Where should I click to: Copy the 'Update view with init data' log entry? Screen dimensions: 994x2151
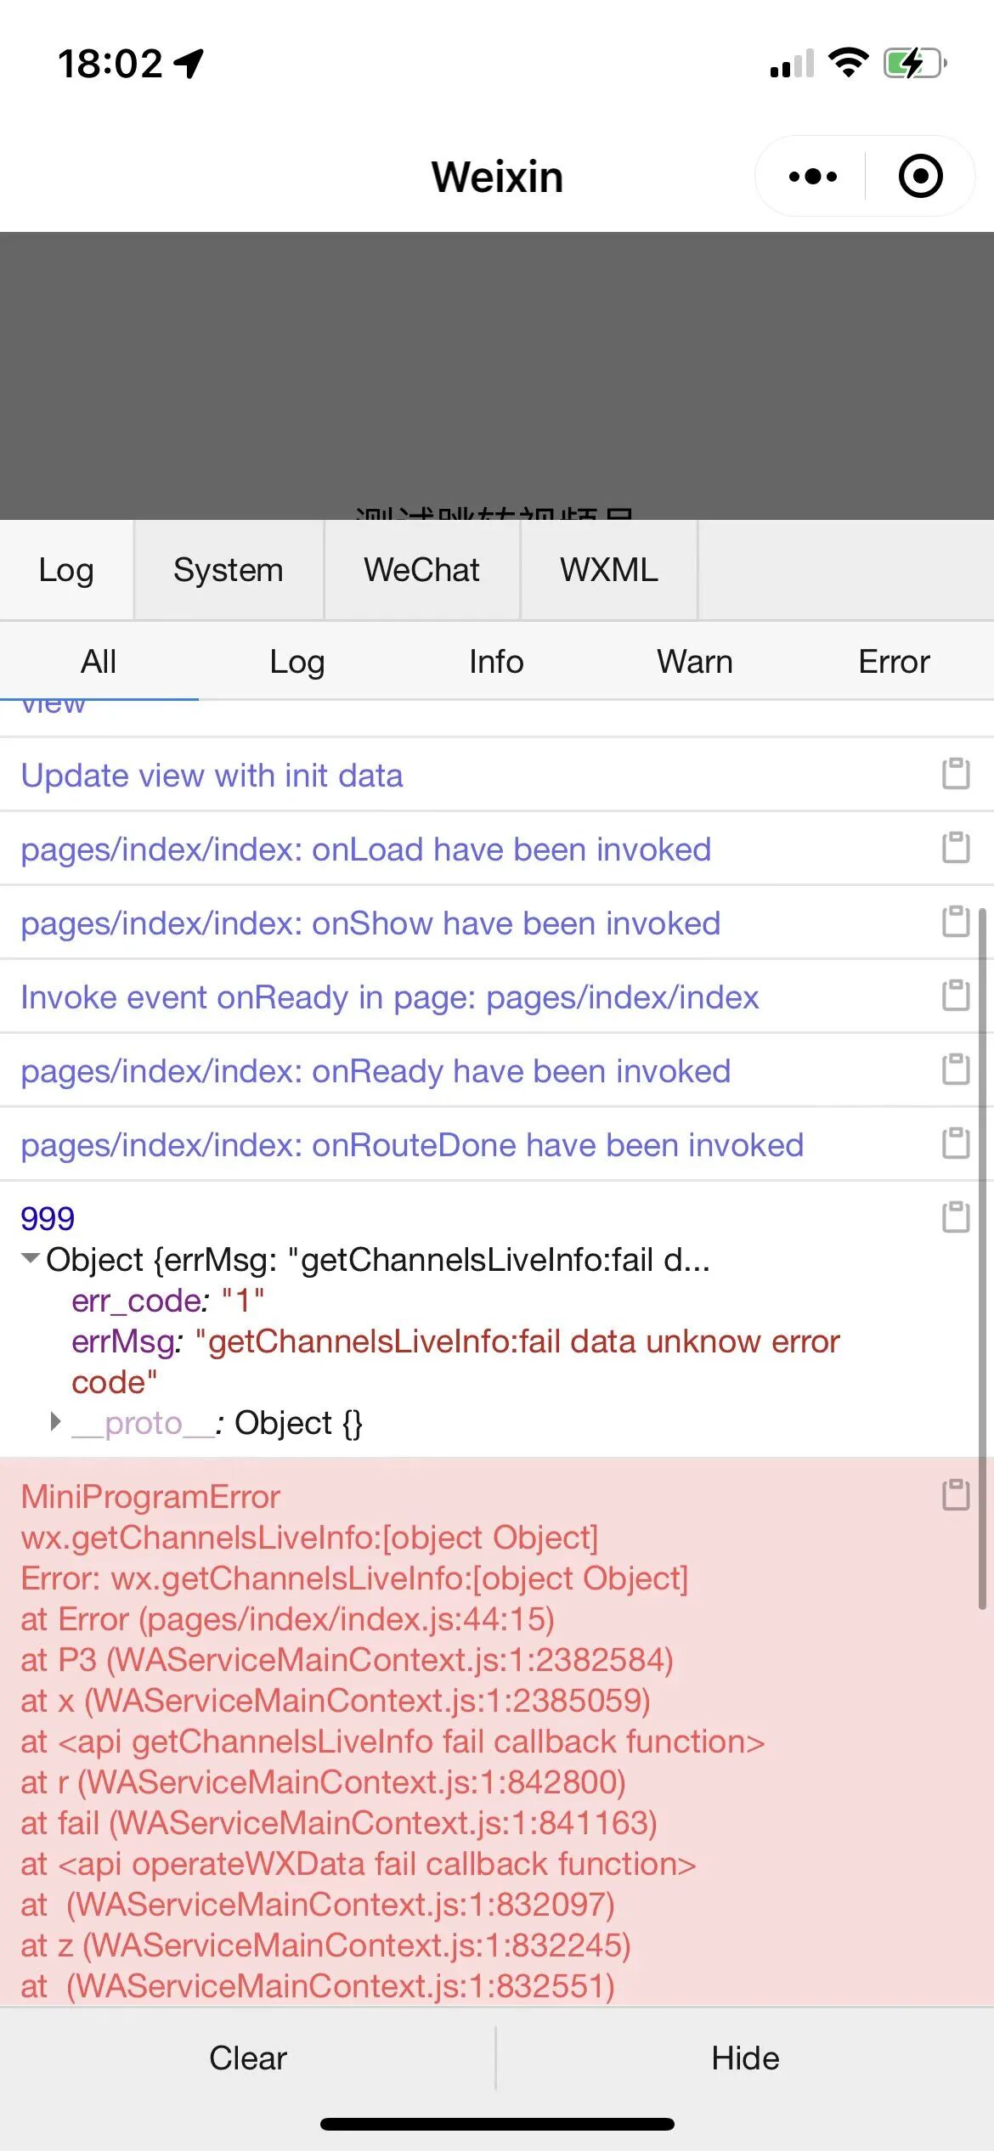(x=956, y=774)
